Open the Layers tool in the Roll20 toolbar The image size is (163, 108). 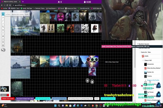coord(3,18)
